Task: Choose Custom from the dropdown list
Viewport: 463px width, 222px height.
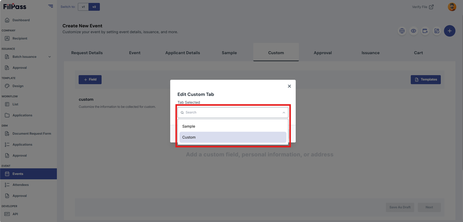Action: coord(233,137)
